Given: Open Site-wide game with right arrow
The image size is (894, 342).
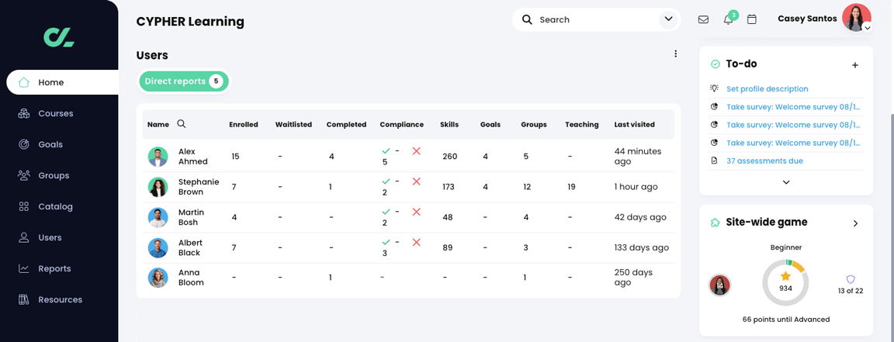Looking at the screenshot, I should coord(855,223).
